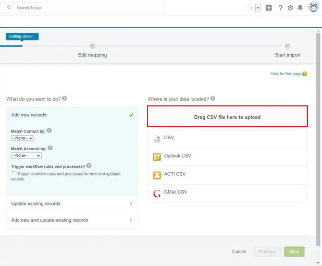Enable trigger workflow rules checkbox
Viewport: 322px width, 266px height.
[14, 173]
